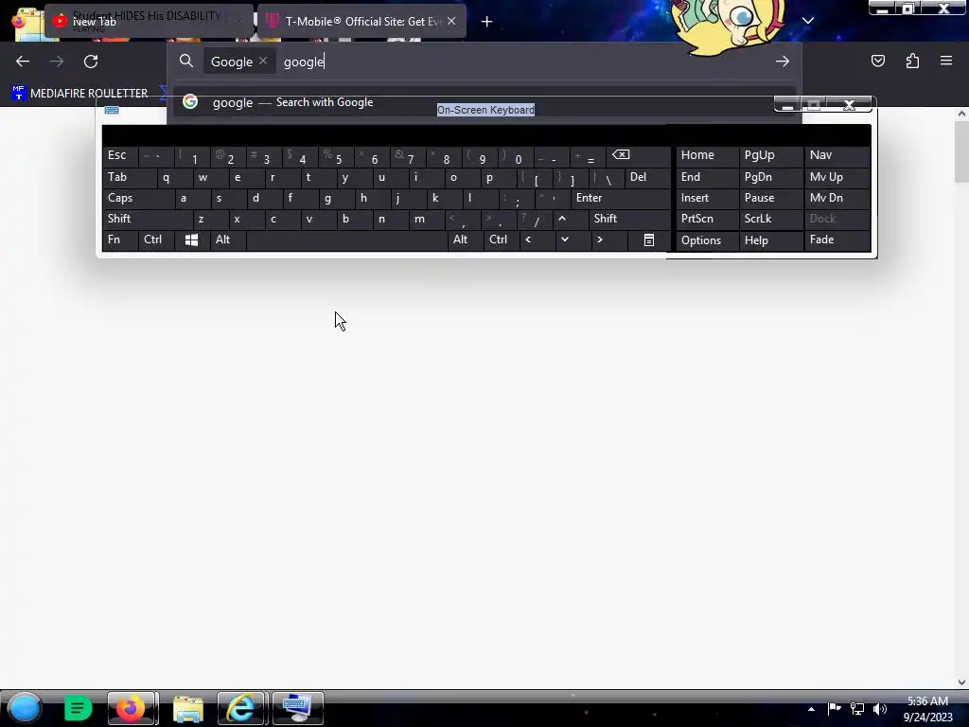The height and width of the screenshot is (727, 969).
Task: Tap the up arrow key
Action: (x=570, y=219)
